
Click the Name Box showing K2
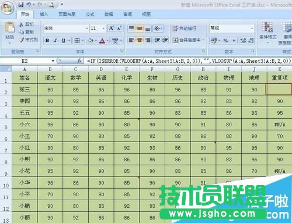pyautogui.click(x=25, y=61)
